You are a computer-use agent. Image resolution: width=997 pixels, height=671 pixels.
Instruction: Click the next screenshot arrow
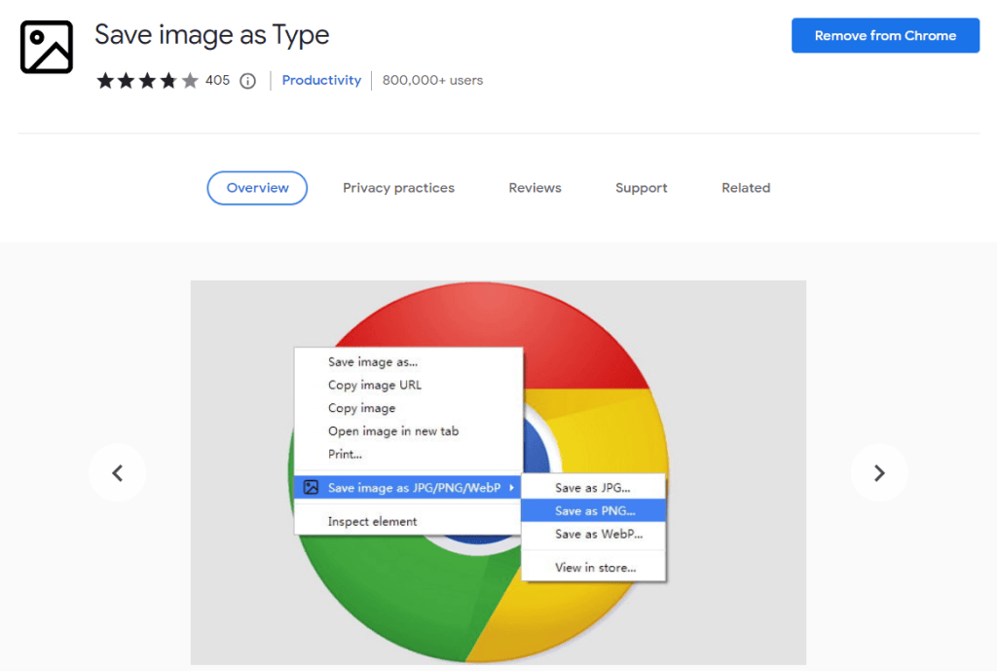(879, 472)
